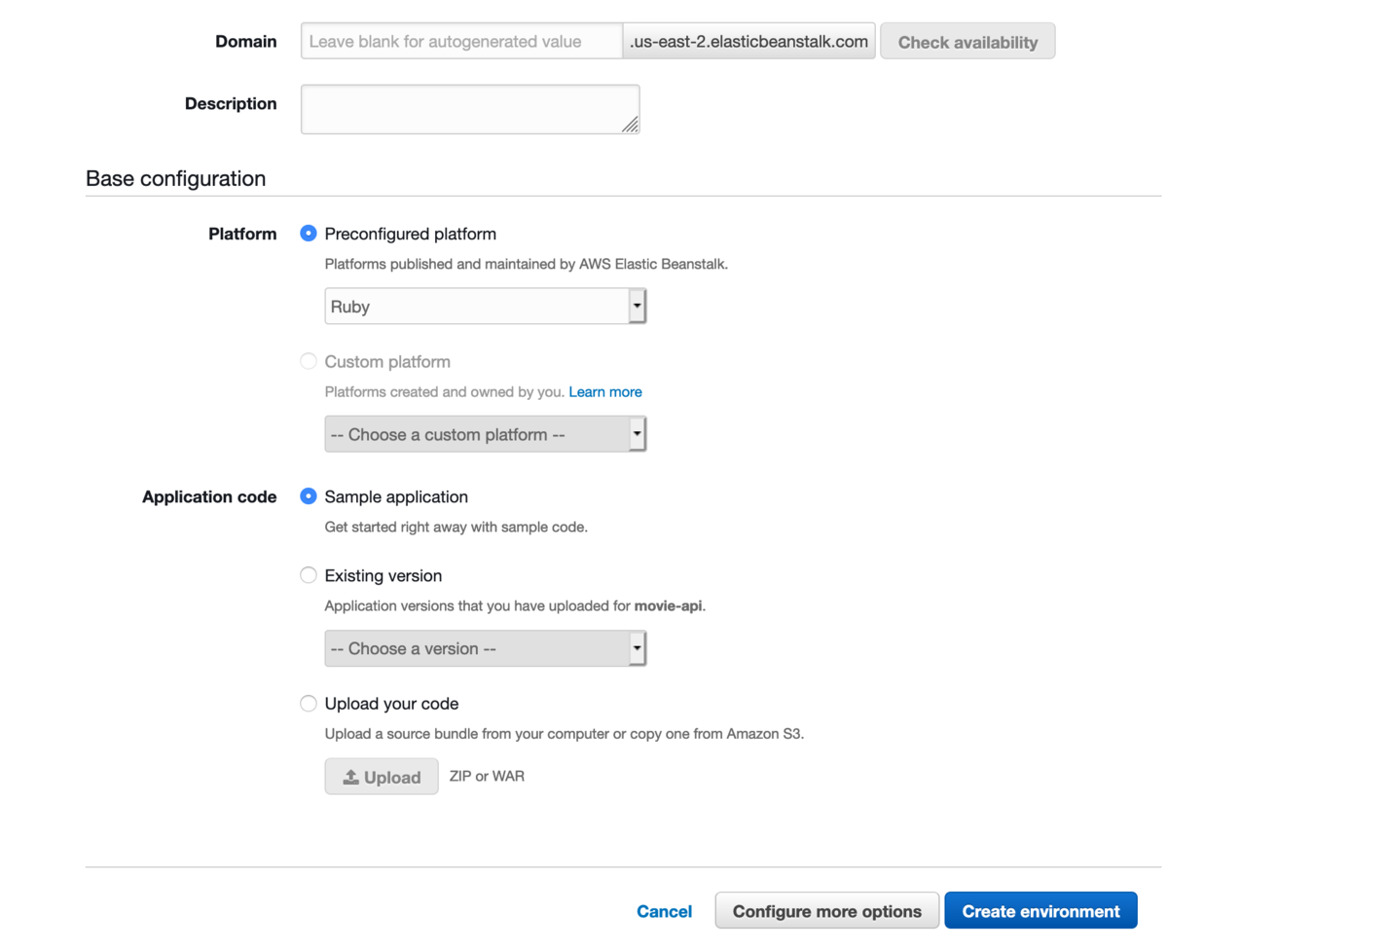This screenshot has height=949, width=1387.
Task: Click the arrow on the Ruby dropdown
Action: [x=637, y=307]
